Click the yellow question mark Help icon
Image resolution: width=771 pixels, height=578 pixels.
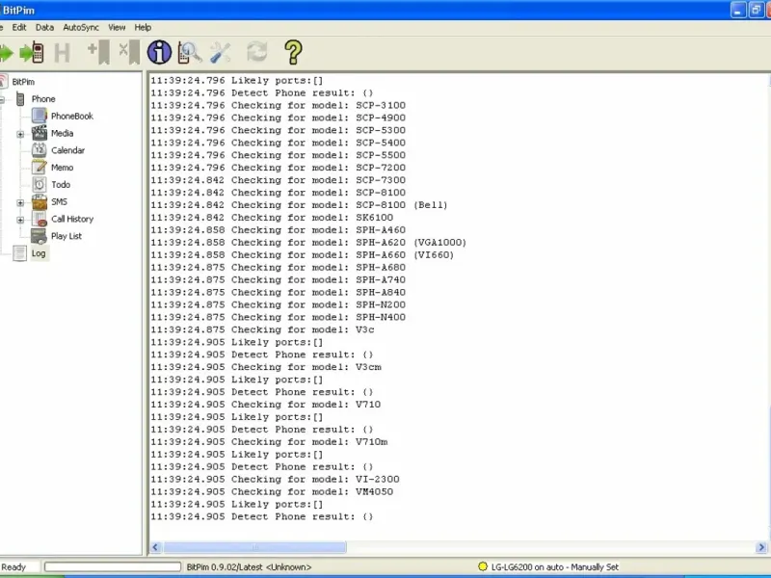pos(293,52)
